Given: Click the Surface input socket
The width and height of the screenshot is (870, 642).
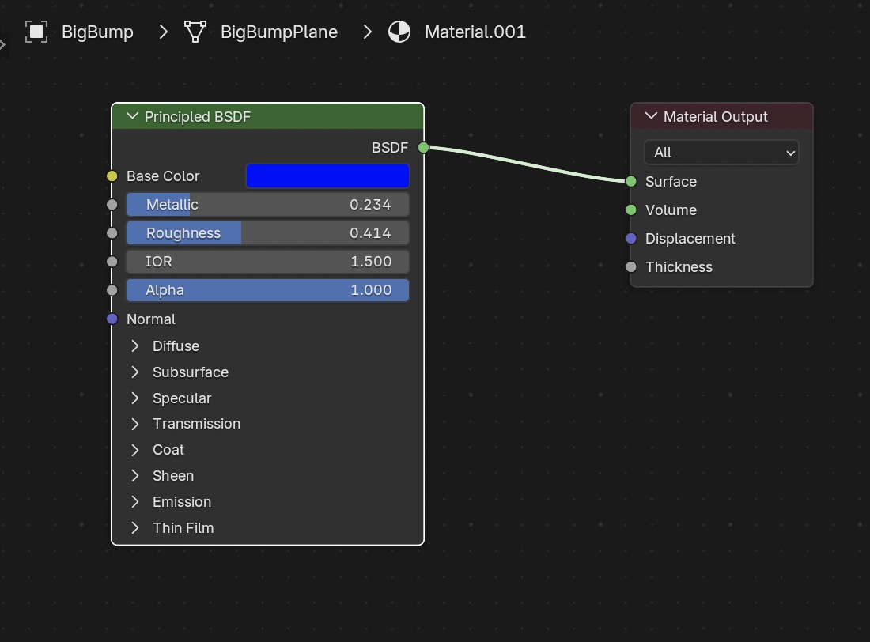Looking at the screenshot, I should [x=631, y=181].
